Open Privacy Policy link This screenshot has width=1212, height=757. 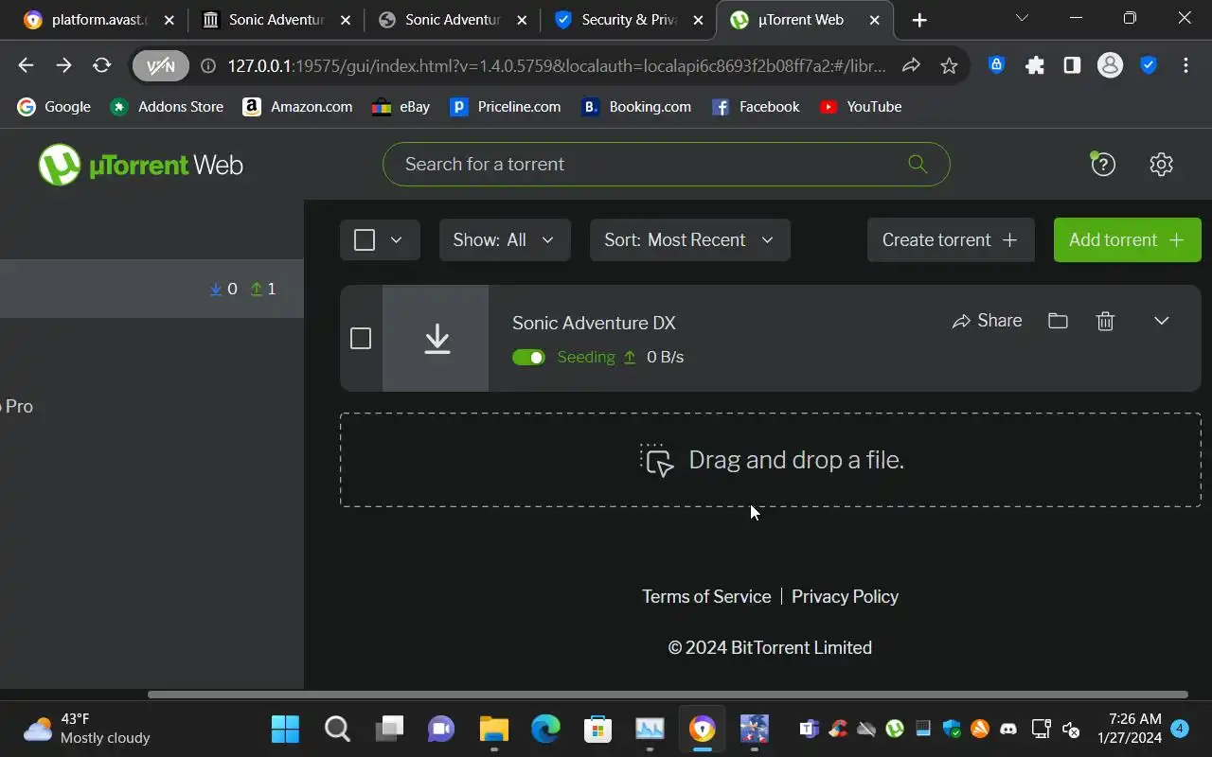[x=845, y=596]
